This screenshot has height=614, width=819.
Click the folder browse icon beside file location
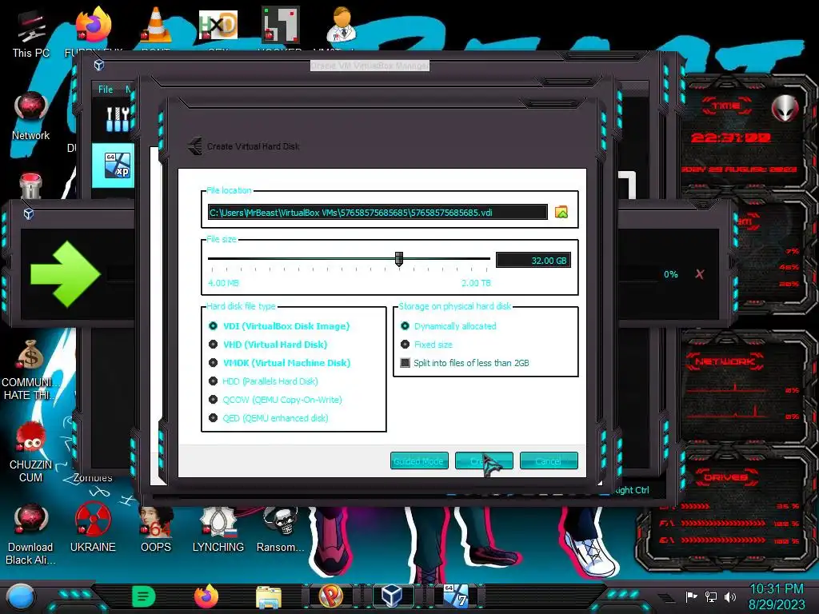click(x=561, y=213)
